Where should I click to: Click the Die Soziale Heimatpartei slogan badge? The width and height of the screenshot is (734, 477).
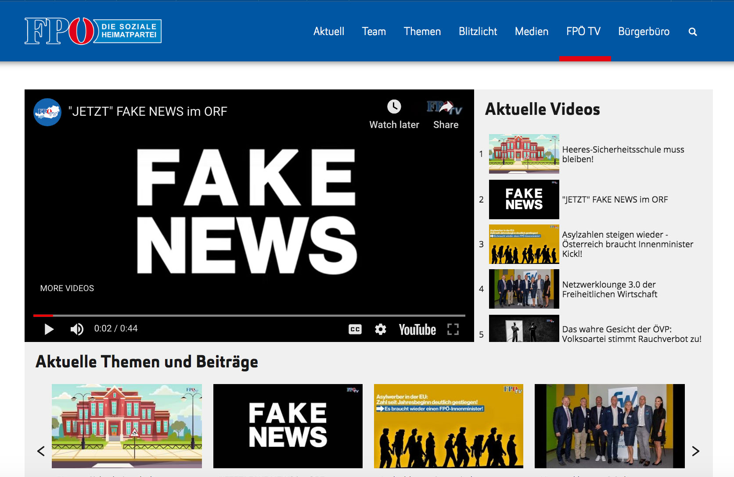[129, 31]
